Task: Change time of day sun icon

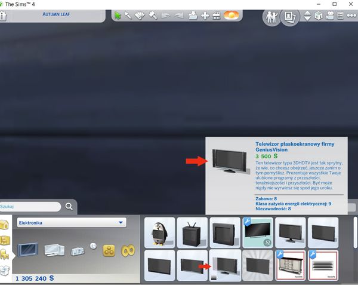Action: [x=232, y=16]
